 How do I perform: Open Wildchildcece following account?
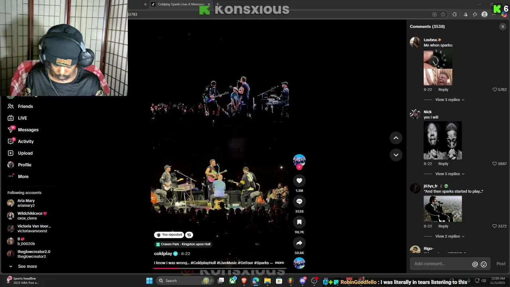tap(28, 216)
